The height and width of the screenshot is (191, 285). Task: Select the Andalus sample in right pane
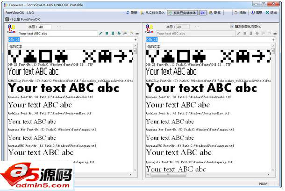coord(178,105)
